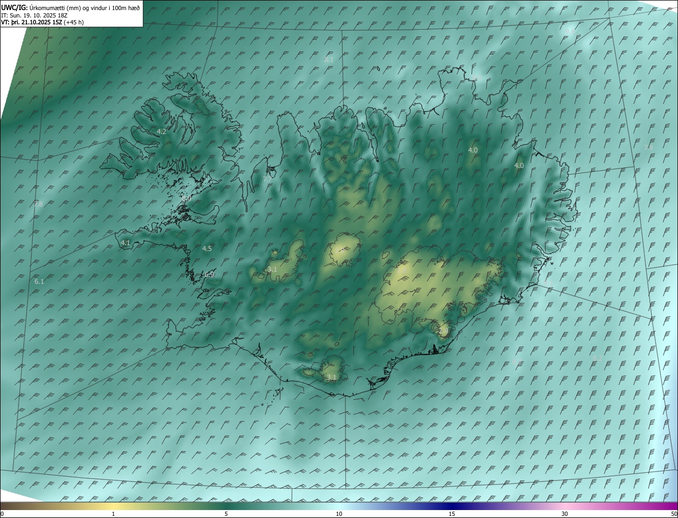Click the 'UWC/IG: Úrkomumætti (mm)' title line
The image size is (678, 518).
[70, 7]
